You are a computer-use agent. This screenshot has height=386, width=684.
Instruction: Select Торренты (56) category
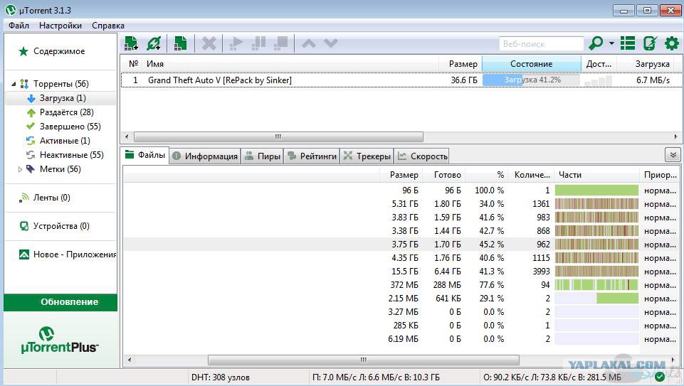60,84
